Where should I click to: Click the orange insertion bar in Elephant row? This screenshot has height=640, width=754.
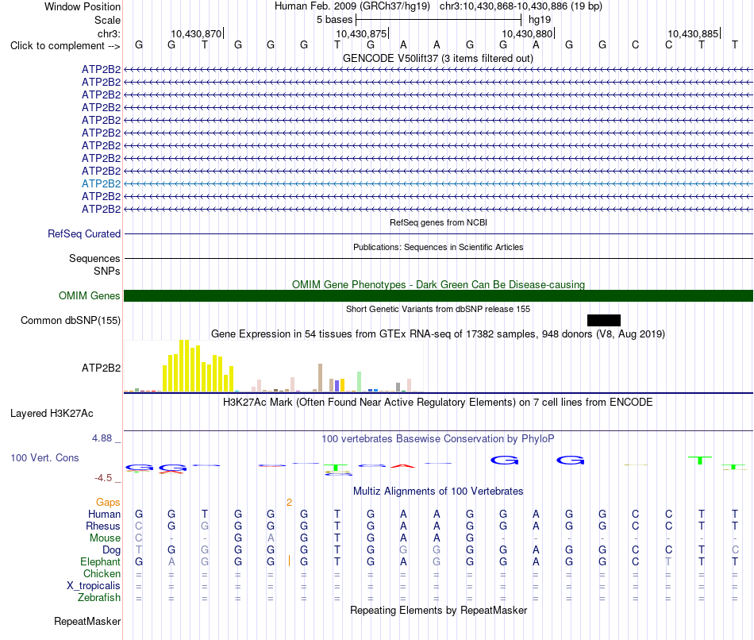tap(289, 561)
